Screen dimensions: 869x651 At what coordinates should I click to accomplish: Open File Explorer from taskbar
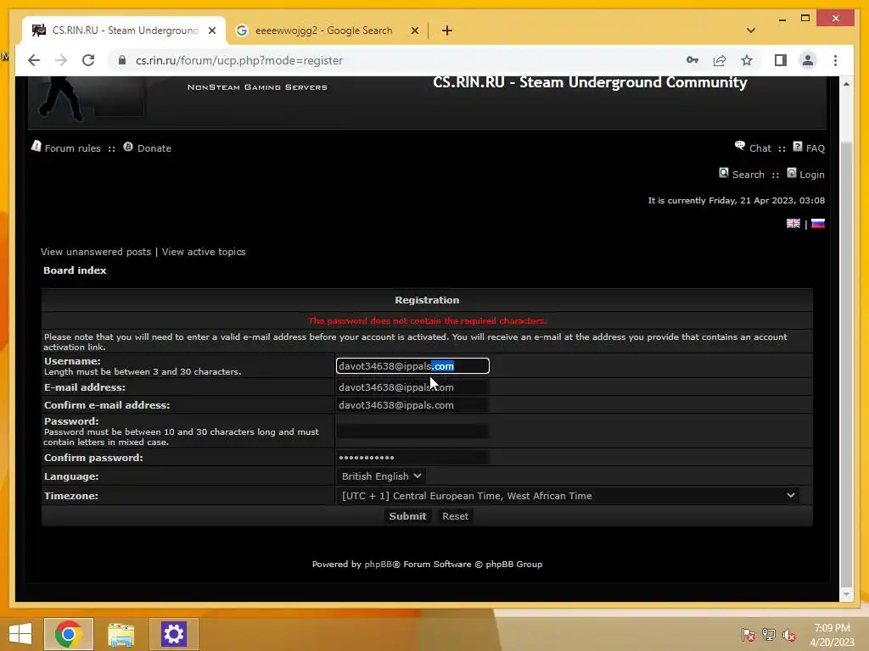tap(121, 634)
